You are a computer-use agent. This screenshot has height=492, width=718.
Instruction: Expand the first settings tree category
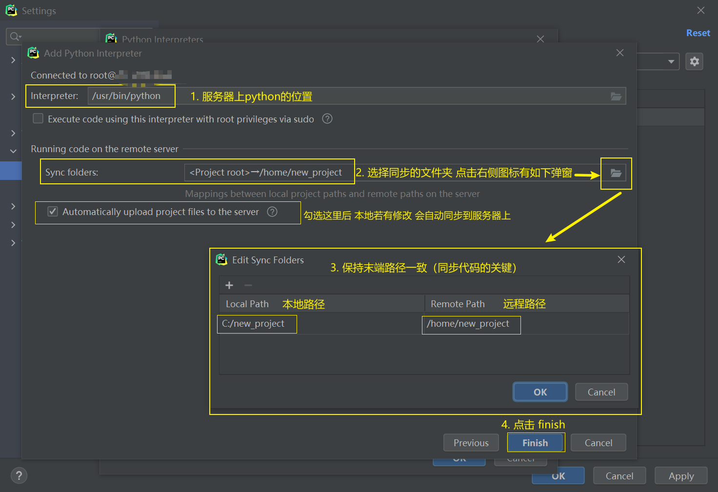(x=13, y=60)
